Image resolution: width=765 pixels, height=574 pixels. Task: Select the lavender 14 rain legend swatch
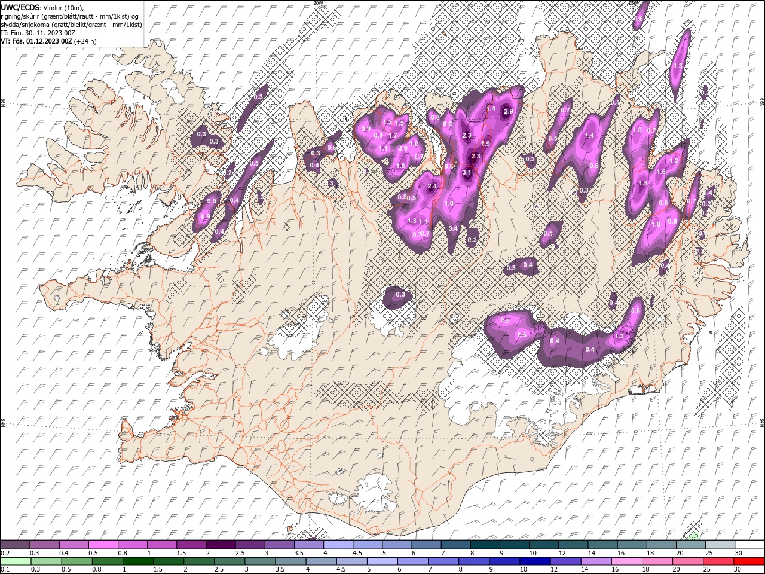coord(596,561)
